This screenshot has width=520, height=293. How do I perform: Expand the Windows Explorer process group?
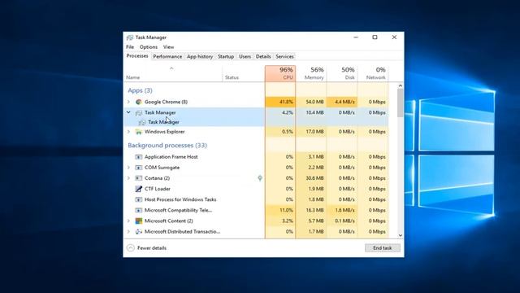(128, 132)
